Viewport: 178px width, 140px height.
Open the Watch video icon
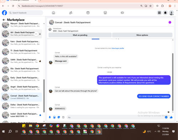tap(88, 13)
